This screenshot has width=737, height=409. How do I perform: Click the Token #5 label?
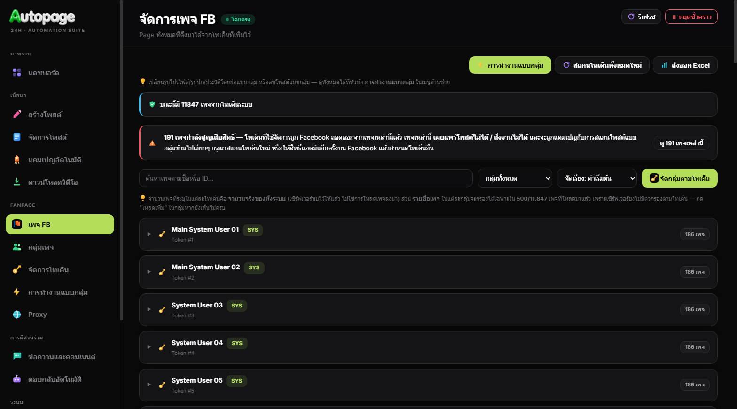point(183,391)
